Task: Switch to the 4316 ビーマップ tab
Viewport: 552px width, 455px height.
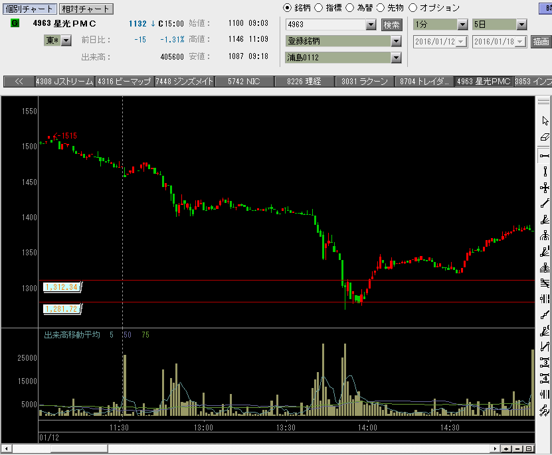Action: tap(125, 82)
